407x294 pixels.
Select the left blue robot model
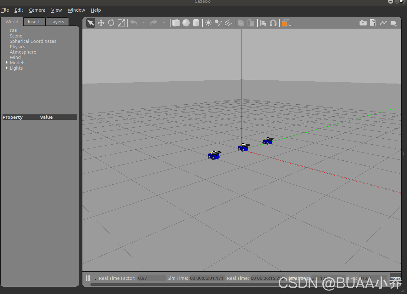(x=214, y=155)
